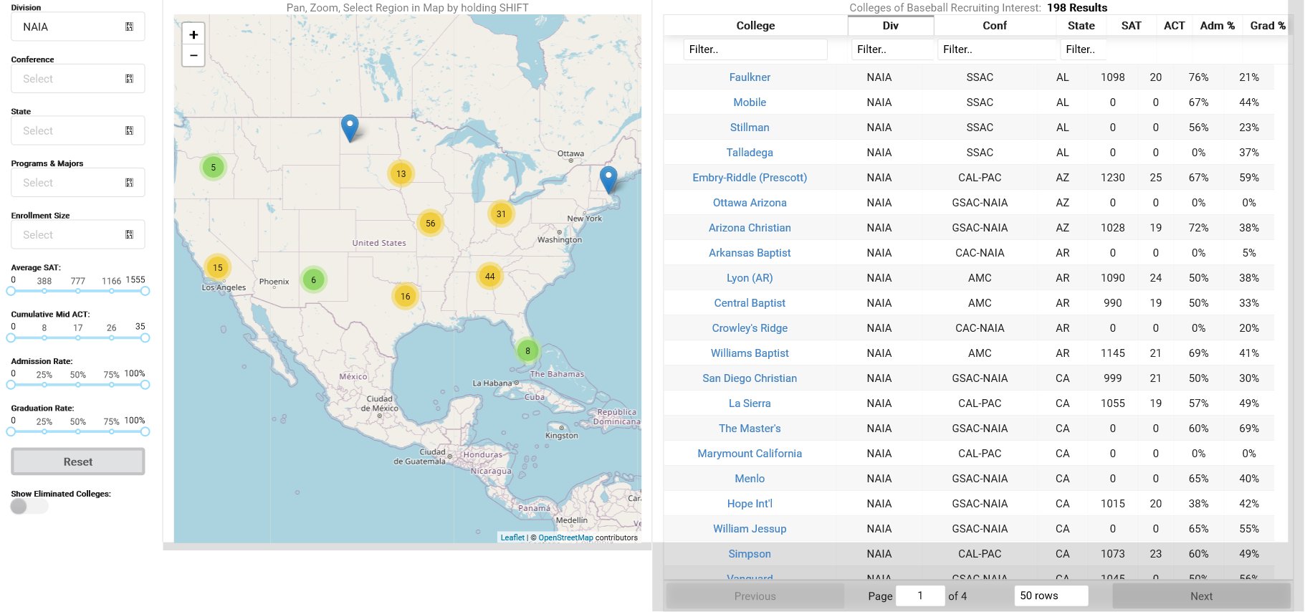The width and height of the screenshot is (1305, 612).
Task: Open the Embry-Riddle (Prescott) link
Action: coord(750,178)
